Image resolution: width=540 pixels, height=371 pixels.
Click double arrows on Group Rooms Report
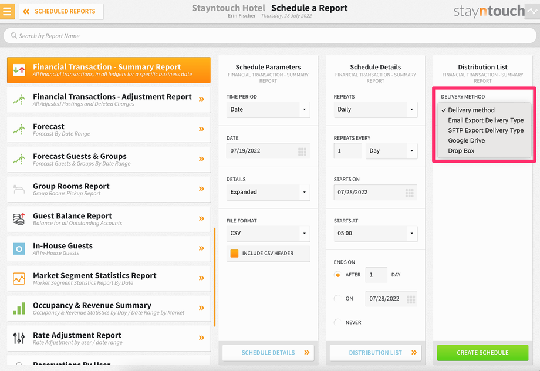[201, 189]
